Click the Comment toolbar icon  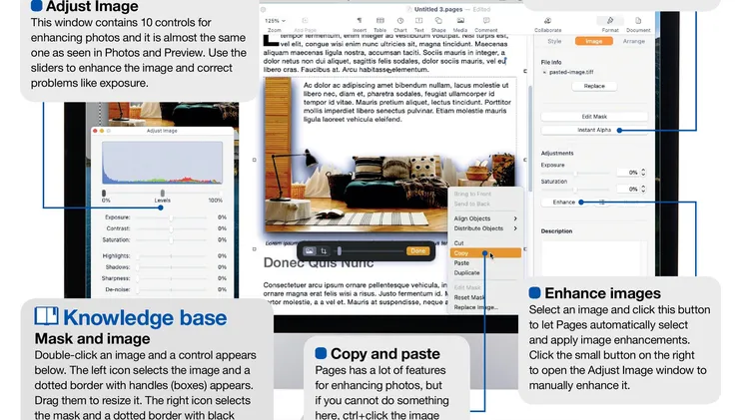coord(486,21)
